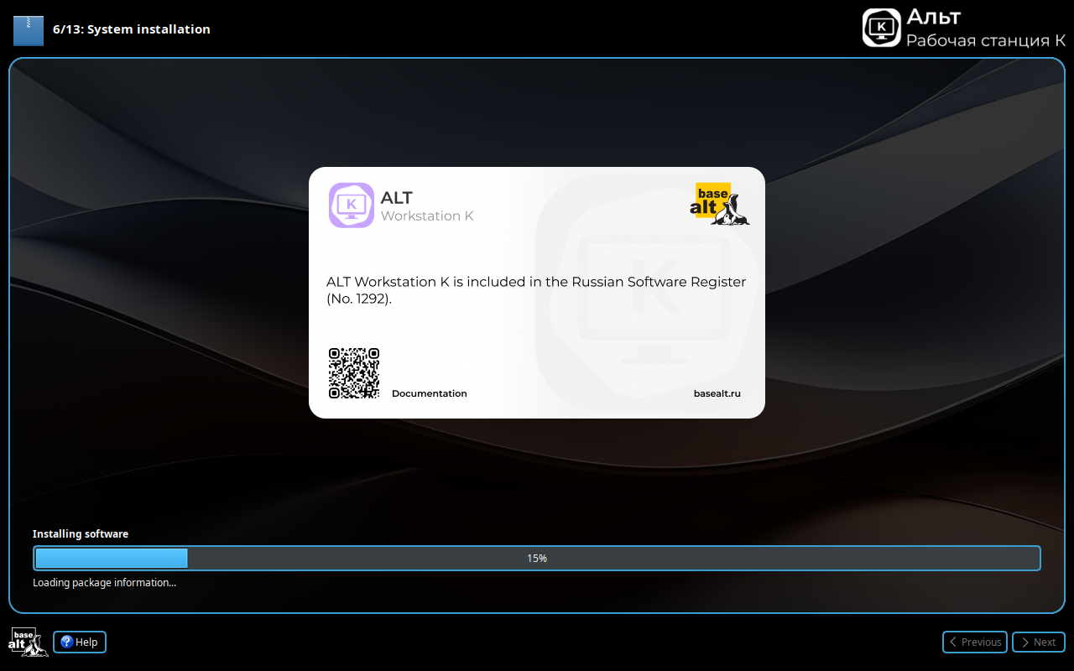Click the documentation QR code
The height and width of the screenshot is (671, 1074).
[x=354, y=373]
